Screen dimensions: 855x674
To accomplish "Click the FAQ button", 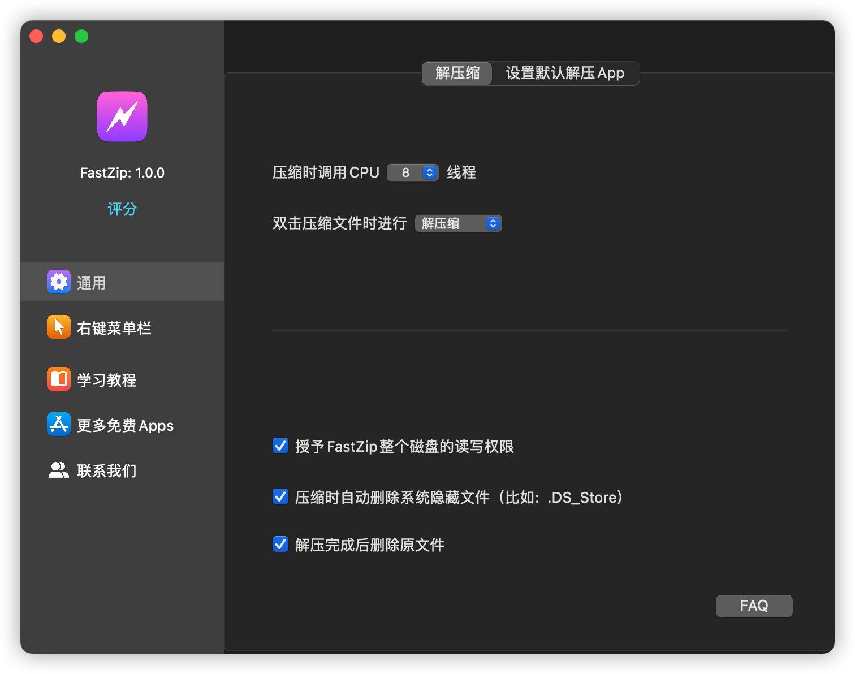I will 754,605.
